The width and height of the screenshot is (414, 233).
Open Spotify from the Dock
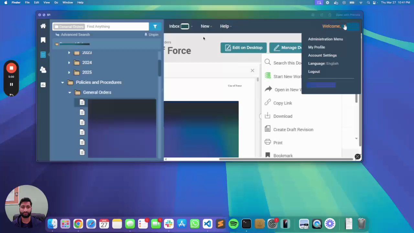pos(233,224)
